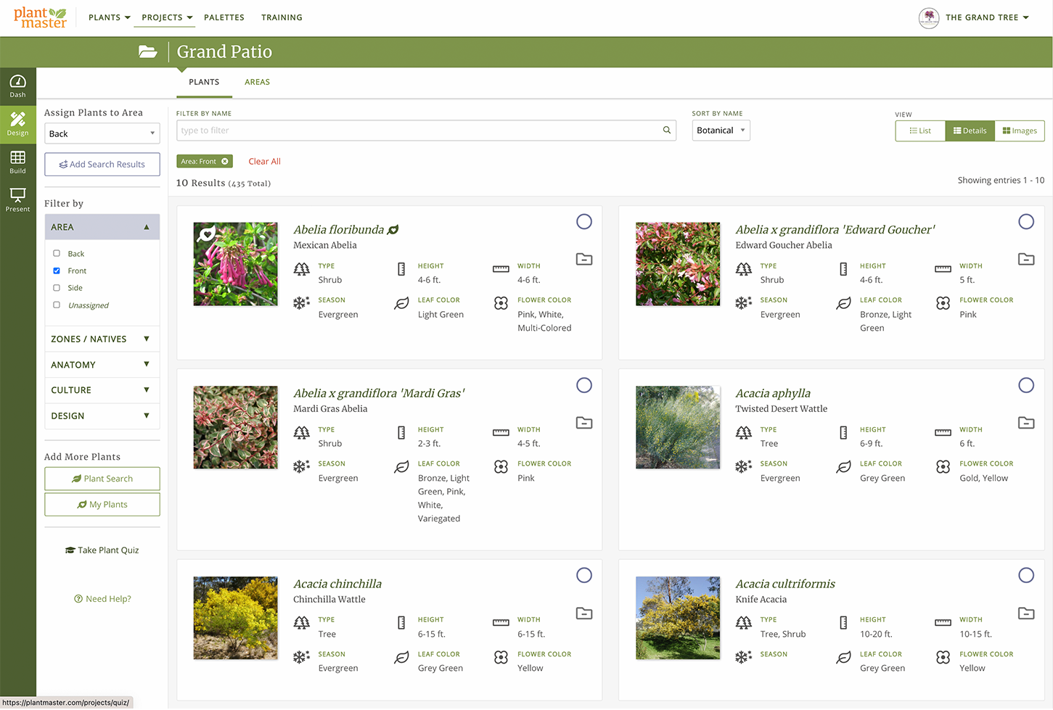This screenshot has width=1053, height=710.
Task: Open Abelia x grandiflora 'Mardi Gras' title
Action: tap(379, 393)
